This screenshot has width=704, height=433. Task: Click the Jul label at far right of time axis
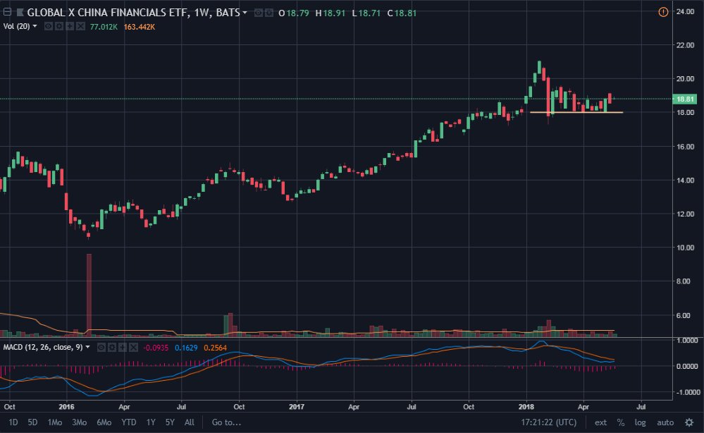[x=641, y=407]
